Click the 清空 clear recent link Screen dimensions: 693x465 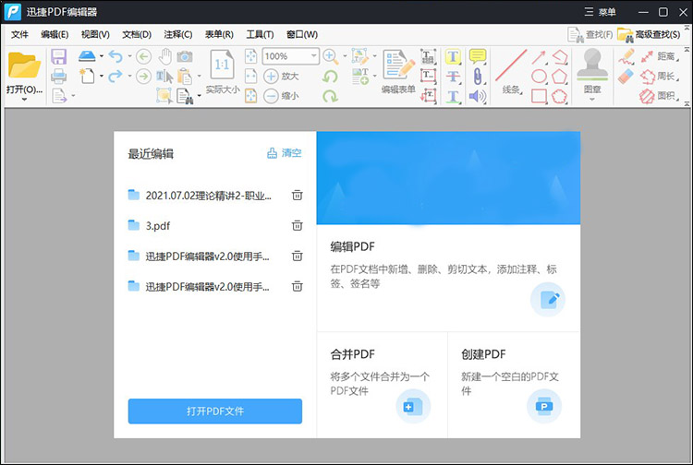(x=285, y=153)
